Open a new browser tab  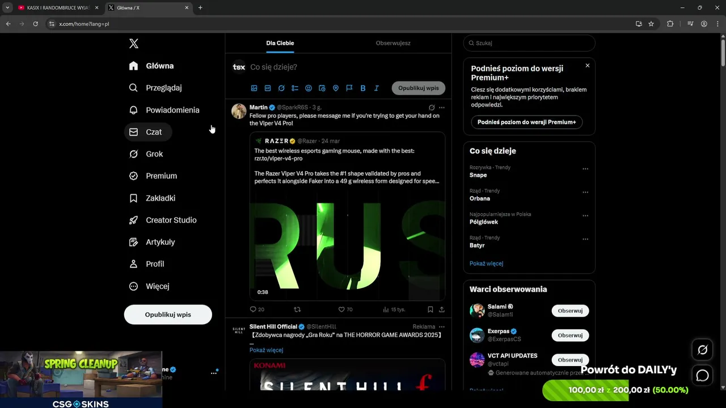[200, 8]
